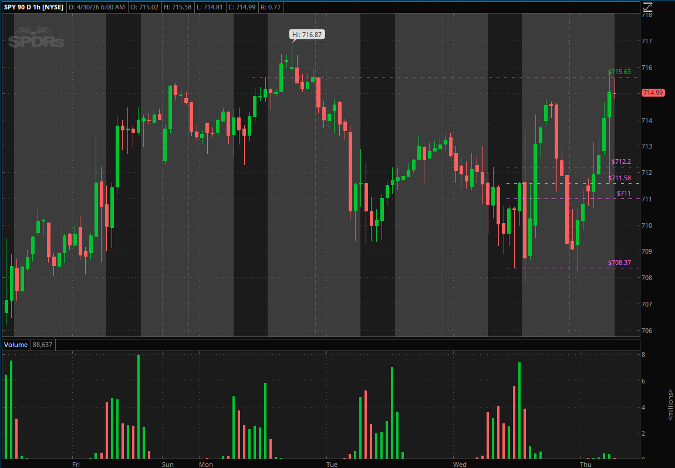Click the Volume study label

(16, 345)
